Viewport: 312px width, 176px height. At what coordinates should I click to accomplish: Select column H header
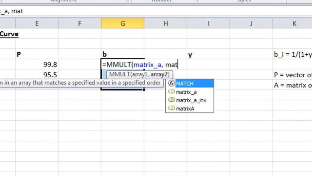coord(166,23)
